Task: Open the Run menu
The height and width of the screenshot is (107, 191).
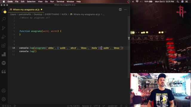Action: click(52, 1)
